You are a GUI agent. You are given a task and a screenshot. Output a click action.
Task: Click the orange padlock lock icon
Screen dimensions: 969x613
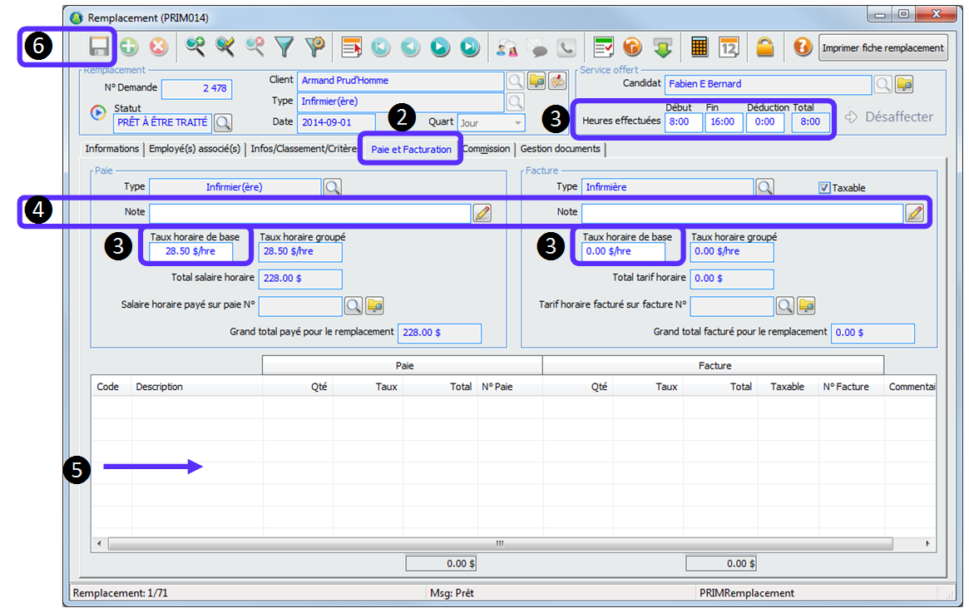point(765,47)
